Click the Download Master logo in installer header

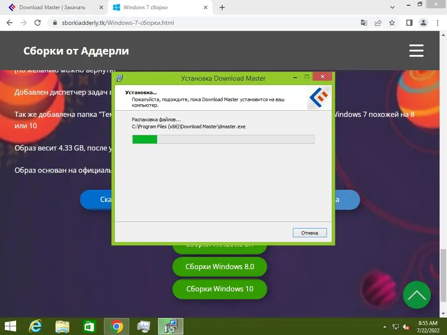319,97
